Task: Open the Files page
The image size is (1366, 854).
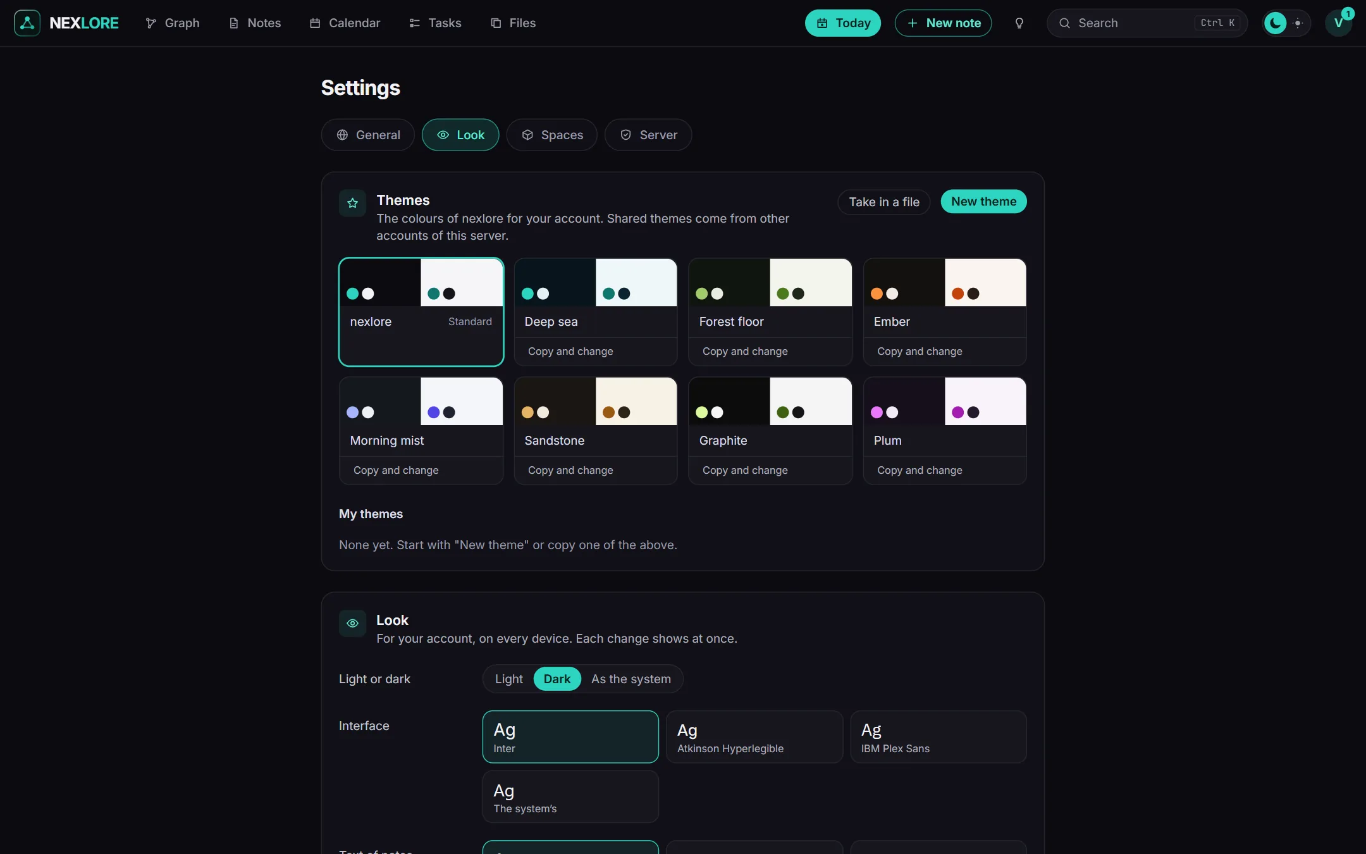Action: (514, 23)
